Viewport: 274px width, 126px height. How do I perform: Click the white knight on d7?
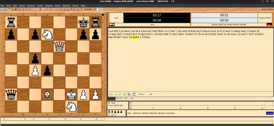(47, 34)
